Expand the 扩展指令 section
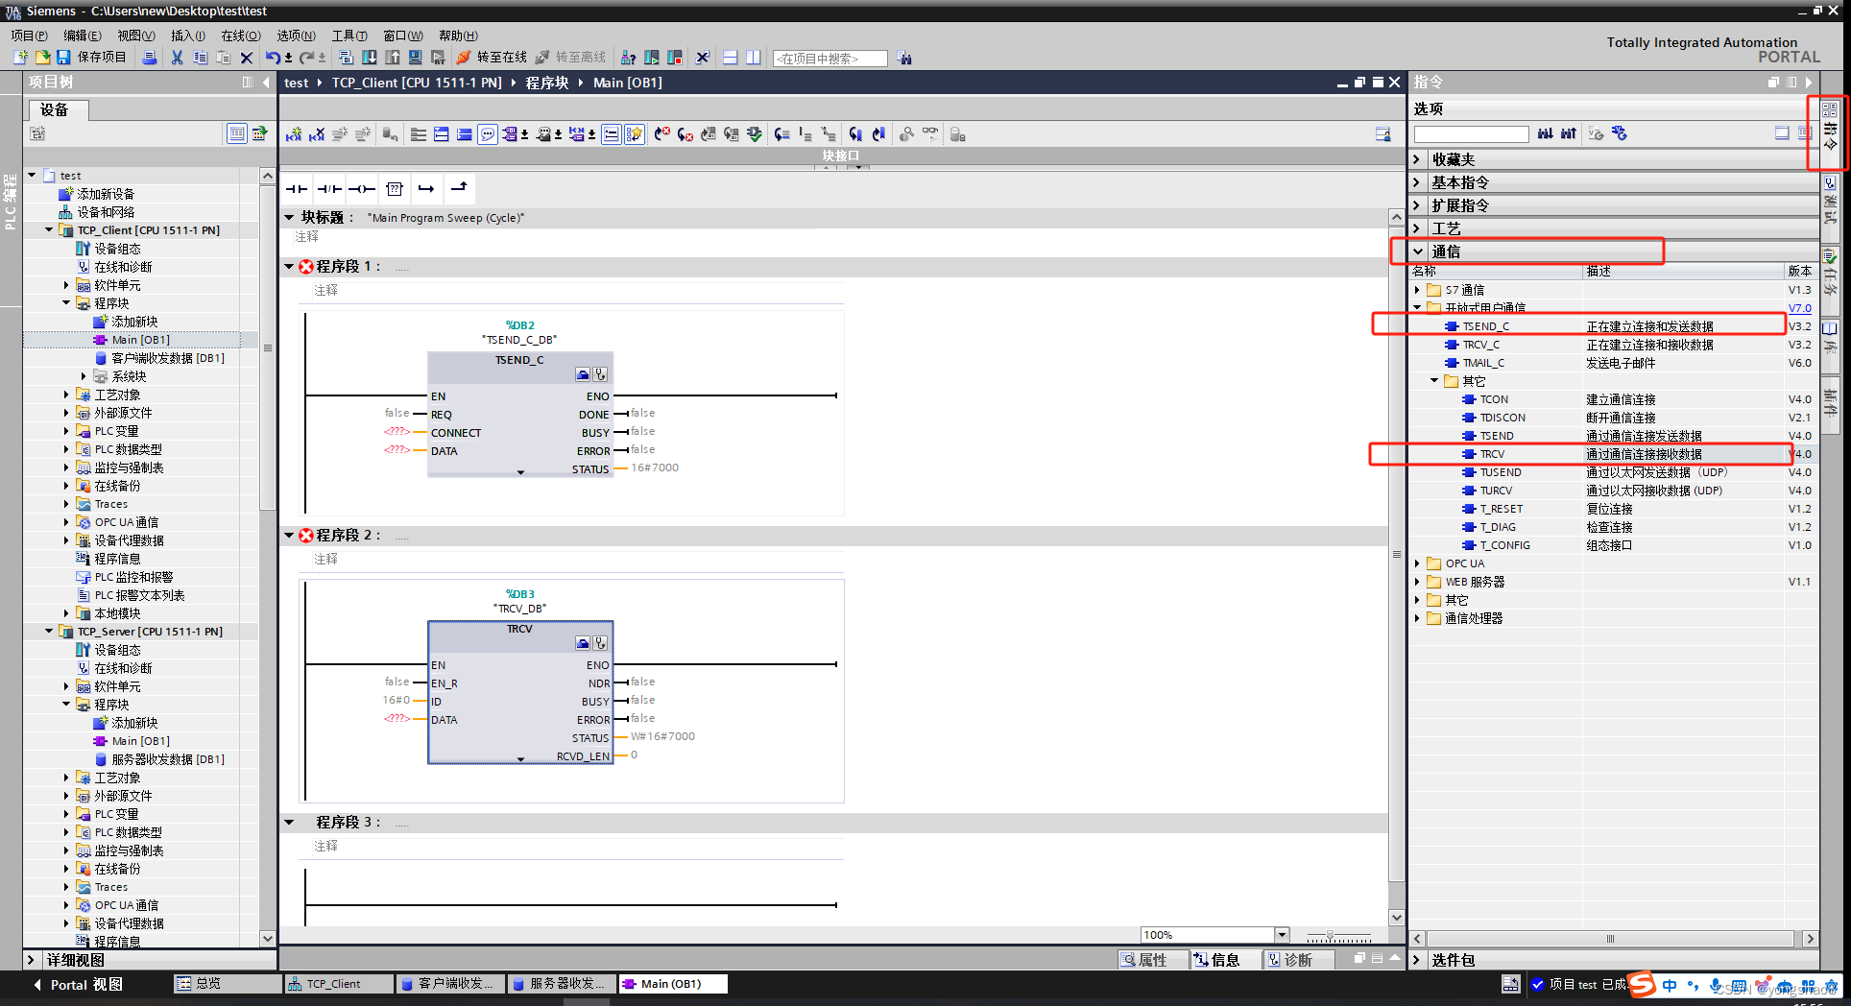 pyautogui.click(x=1418, y=205)
